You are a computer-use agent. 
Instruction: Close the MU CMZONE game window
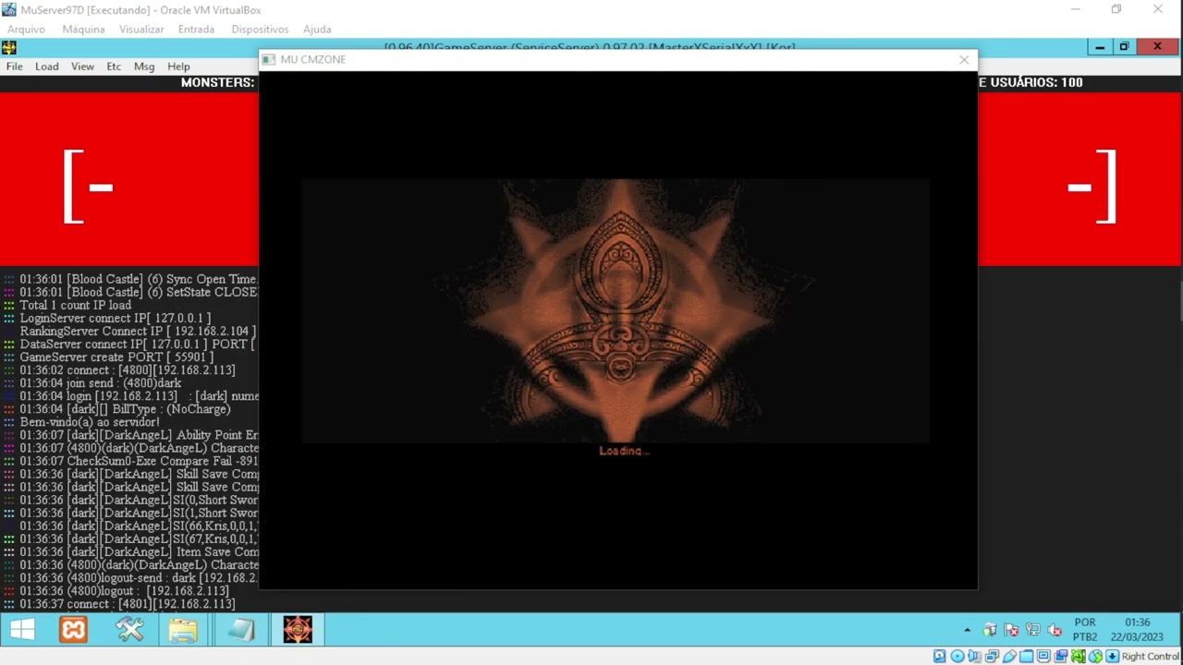pyautogui.click(x=964, y=59)
